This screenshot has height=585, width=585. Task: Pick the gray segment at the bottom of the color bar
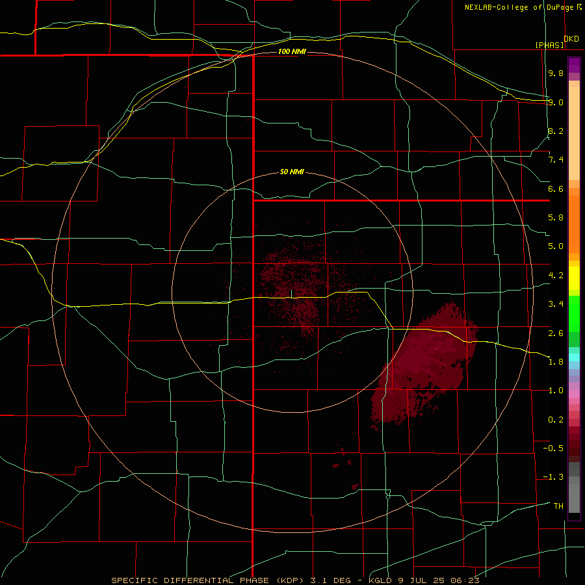(x=574, y=499)
